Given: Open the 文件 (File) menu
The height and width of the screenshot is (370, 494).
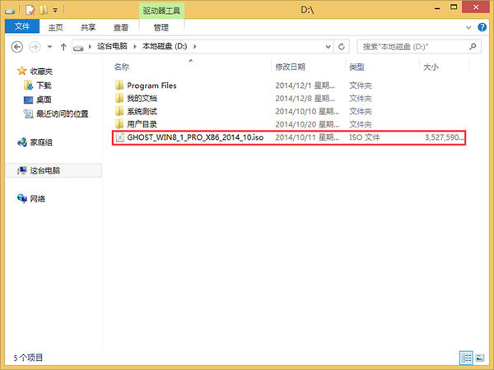Looking at the screenshot, I should pyautogui.click(x=21, y=27).
